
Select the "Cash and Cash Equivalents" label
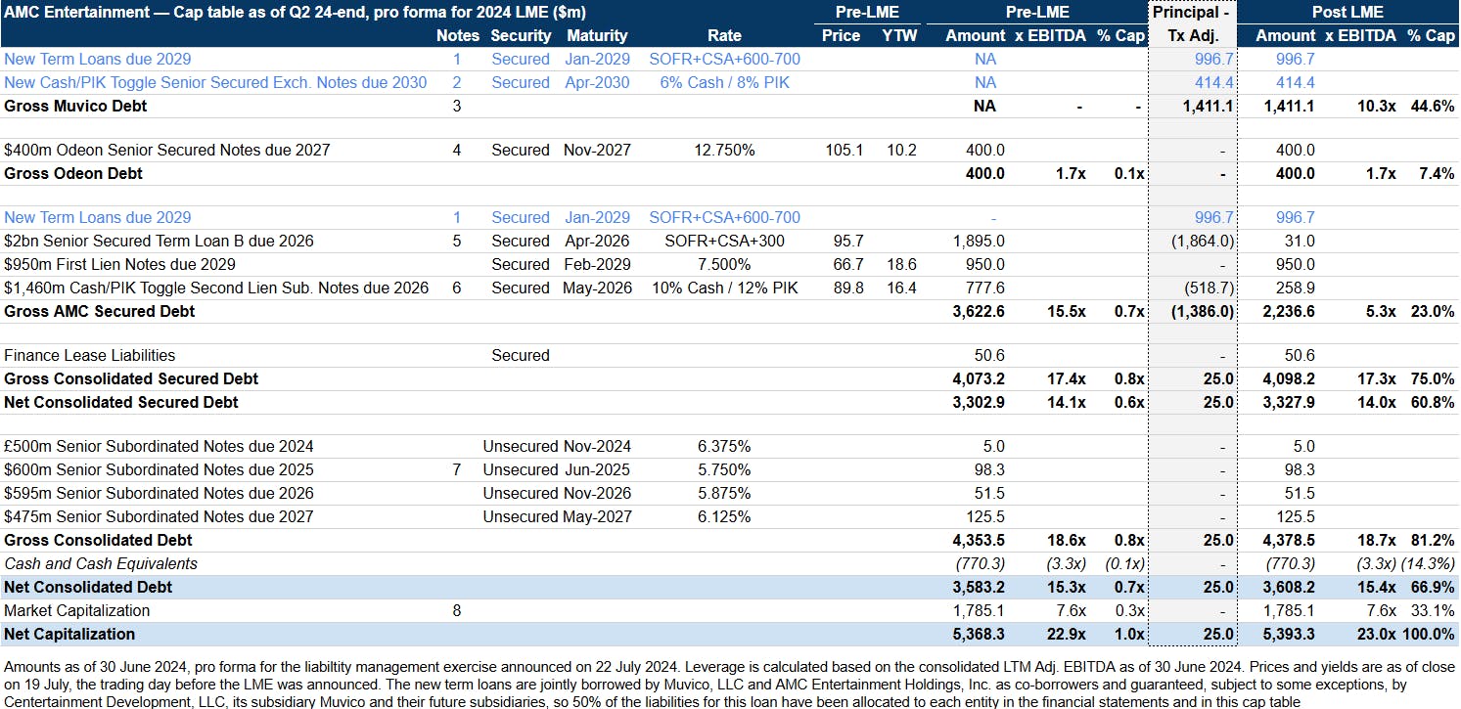tap(101, 563)
